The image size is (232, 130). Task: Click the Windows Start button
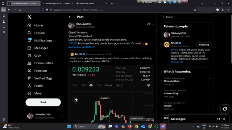tap(69, 126)
